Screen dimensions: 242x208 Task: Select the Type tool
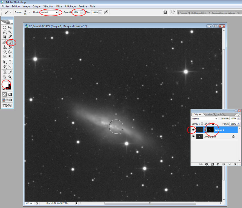coord(10,62)
